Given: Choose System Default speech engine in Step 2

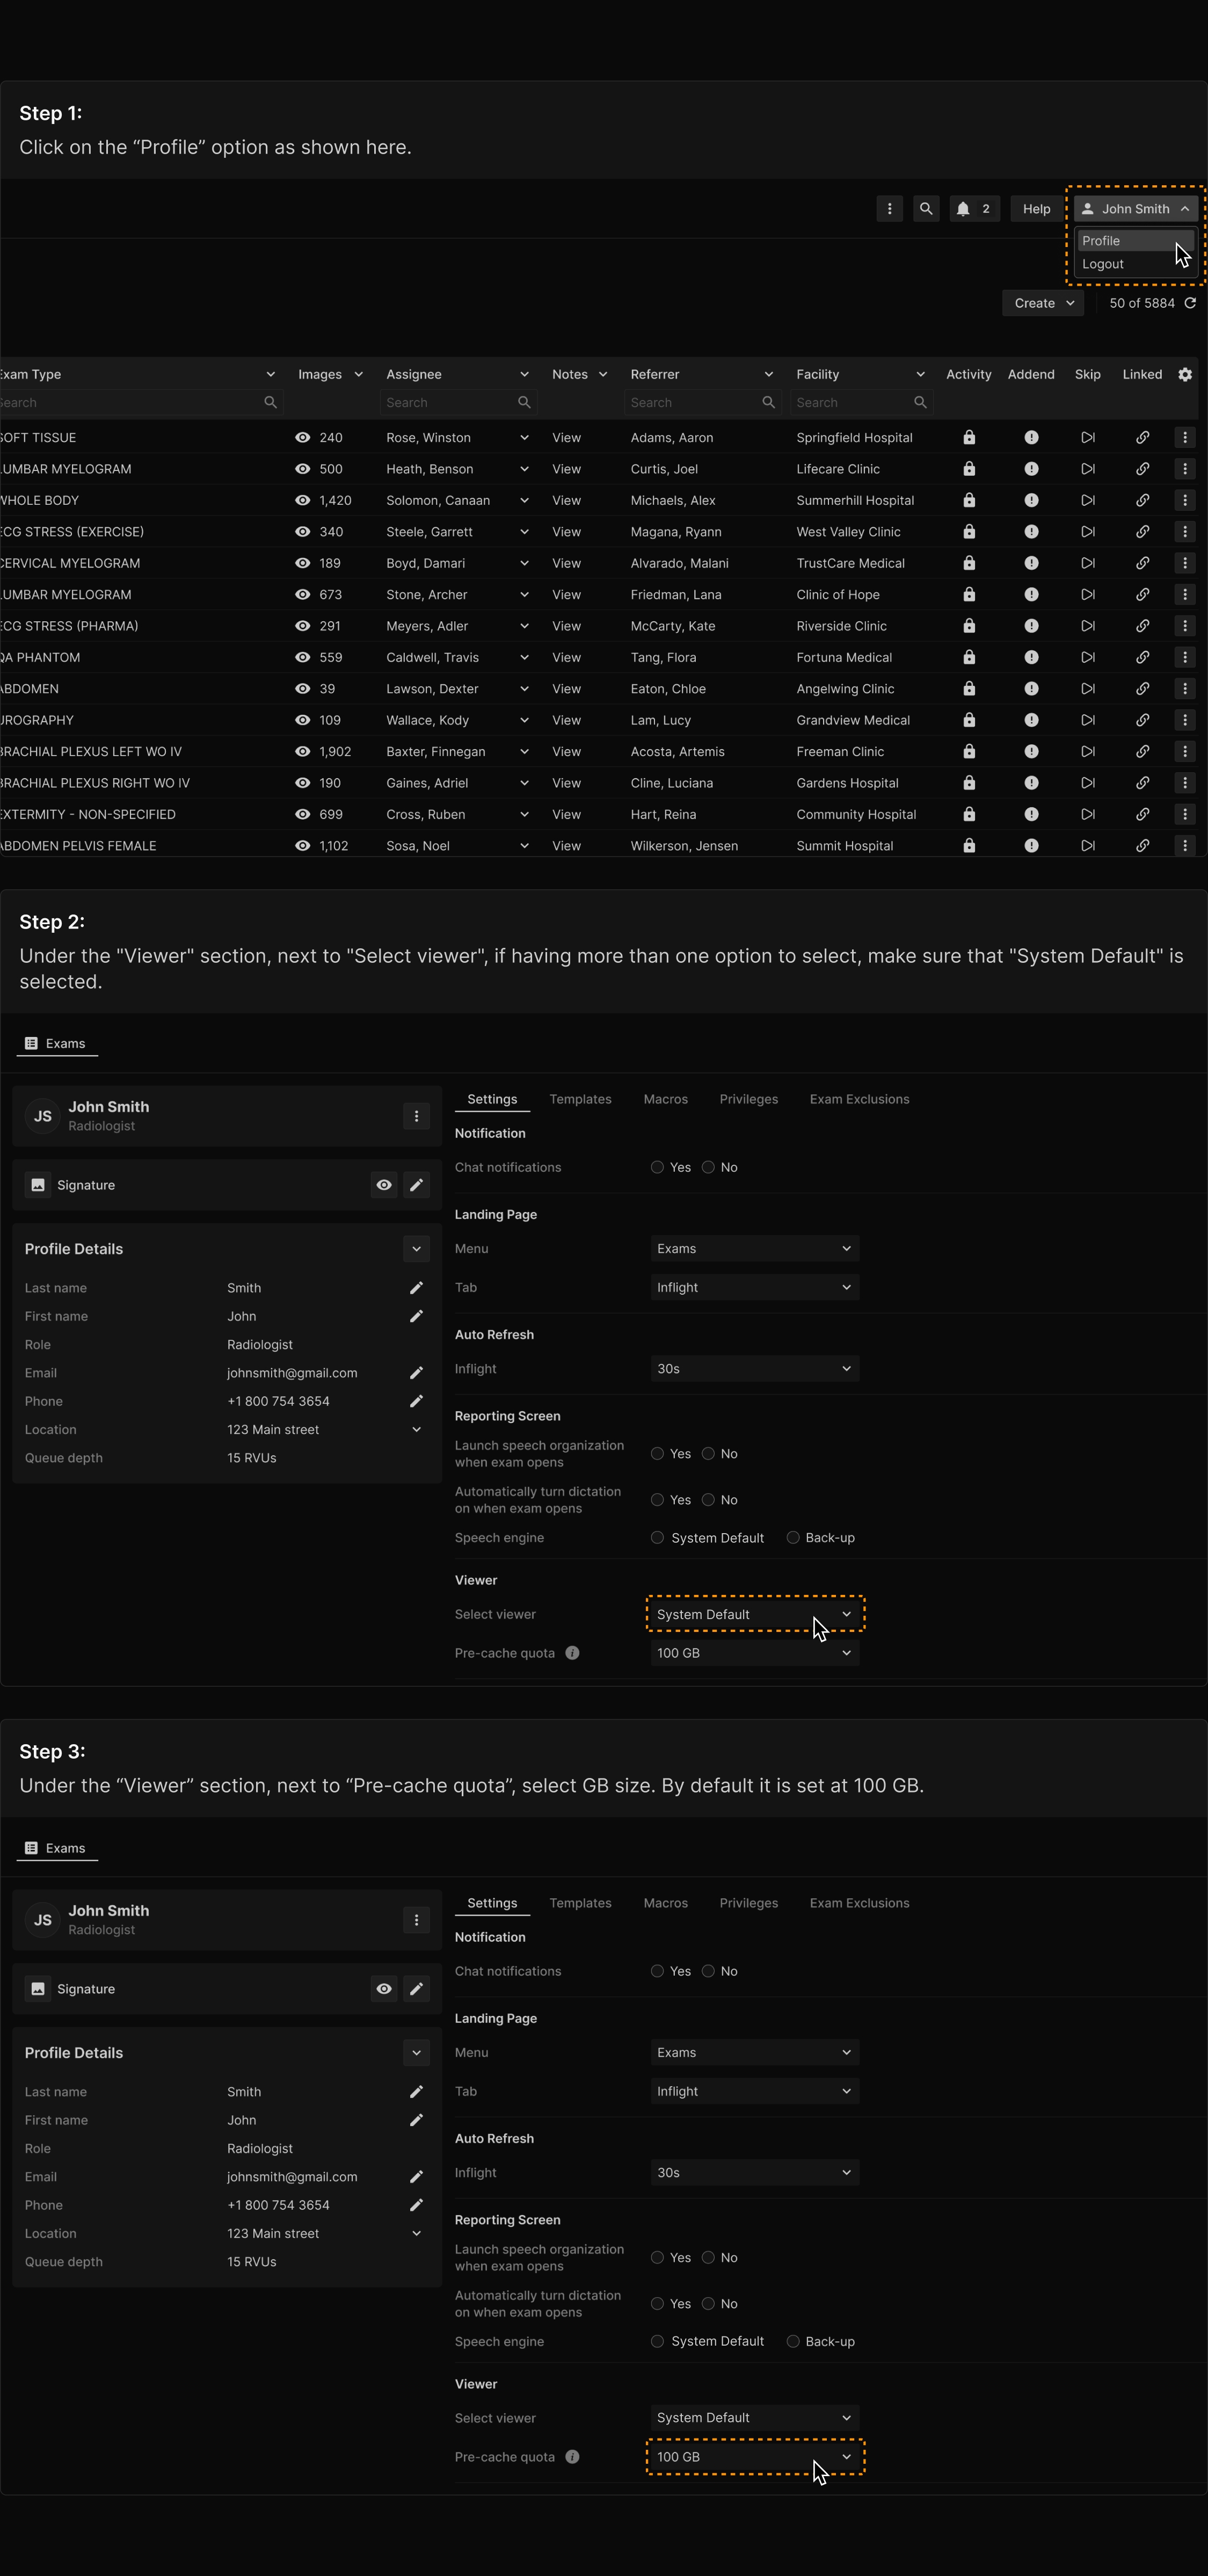Looking at the screenshot, I should 657,1538.
